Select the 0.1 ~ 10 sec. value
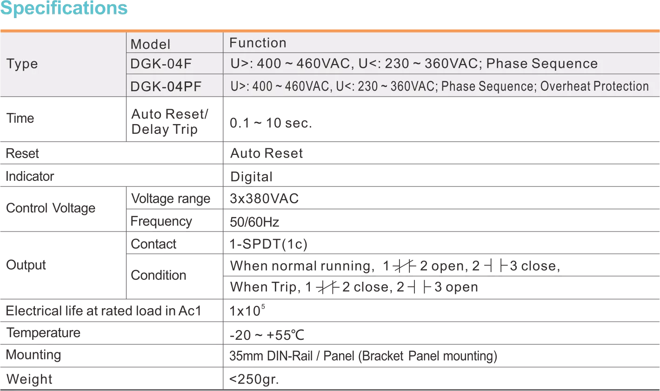This screenshot has width=660, height=391. [271, 123]
